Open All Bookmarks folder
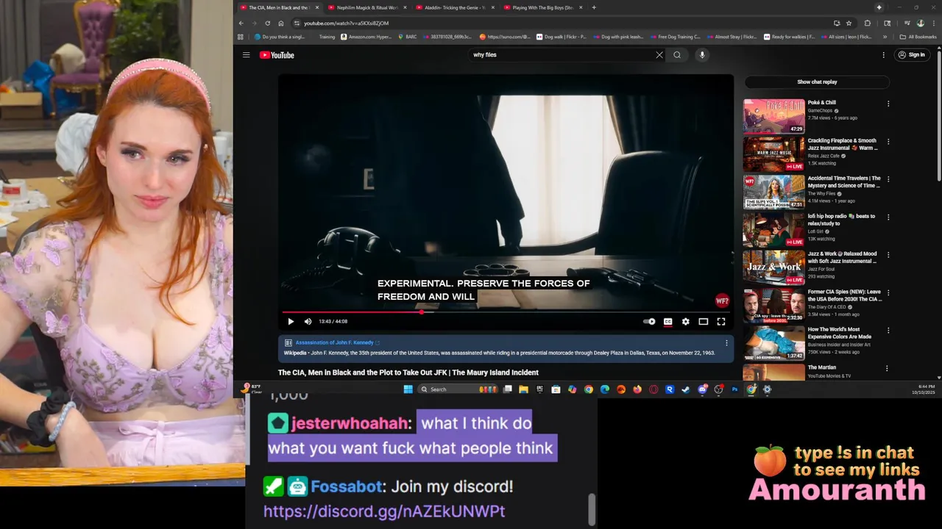Screen dimensions: 942x529 tap(918, 37)
